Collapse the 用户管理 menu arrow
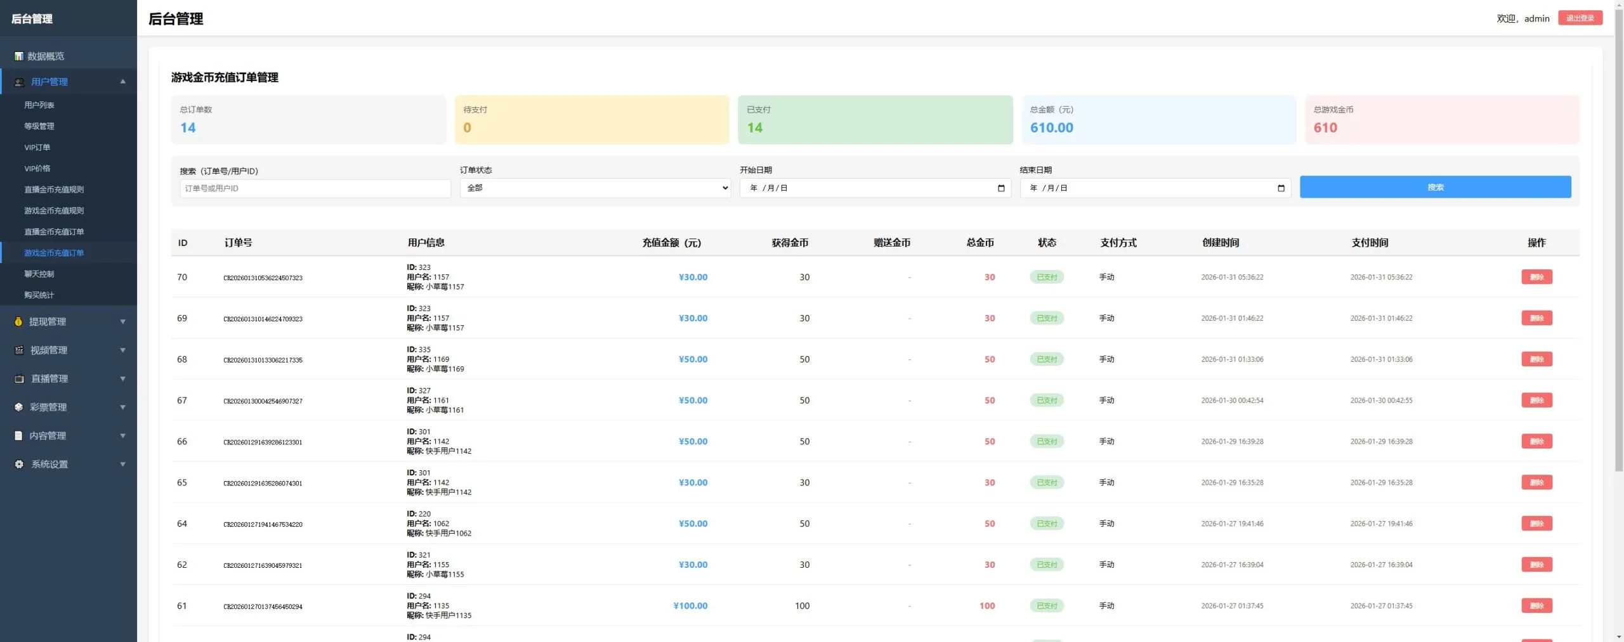1624x642 pixels. pyautogui.click(x=123, y=81)
